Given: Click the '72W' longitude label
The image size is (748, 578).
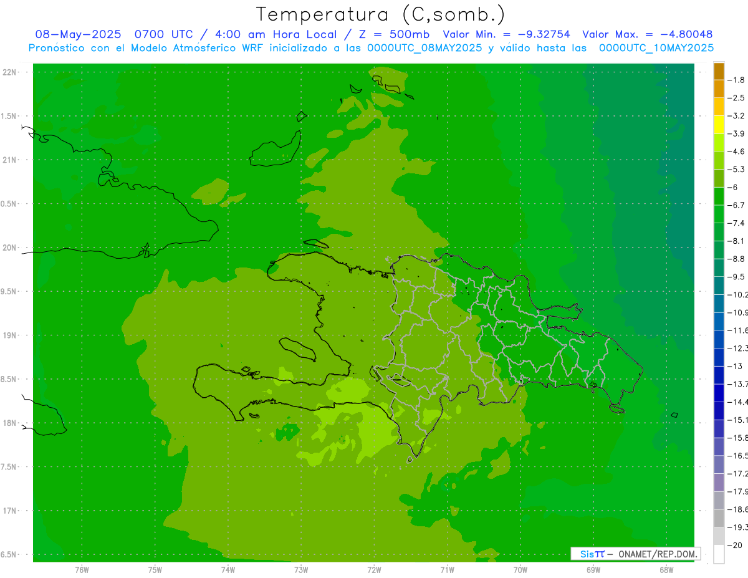Looking at the screenshot, I should pyautogui.click(x=374, y=570).
